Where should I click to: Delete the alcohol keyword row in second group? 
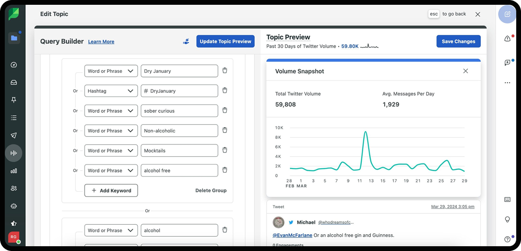pyautogui.click(x=225, y=230)
